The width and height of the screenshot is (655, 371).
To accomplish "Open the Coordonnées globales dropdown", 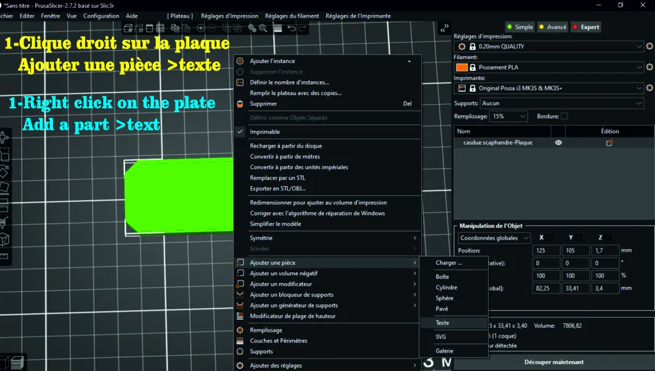I will point(494,238).
